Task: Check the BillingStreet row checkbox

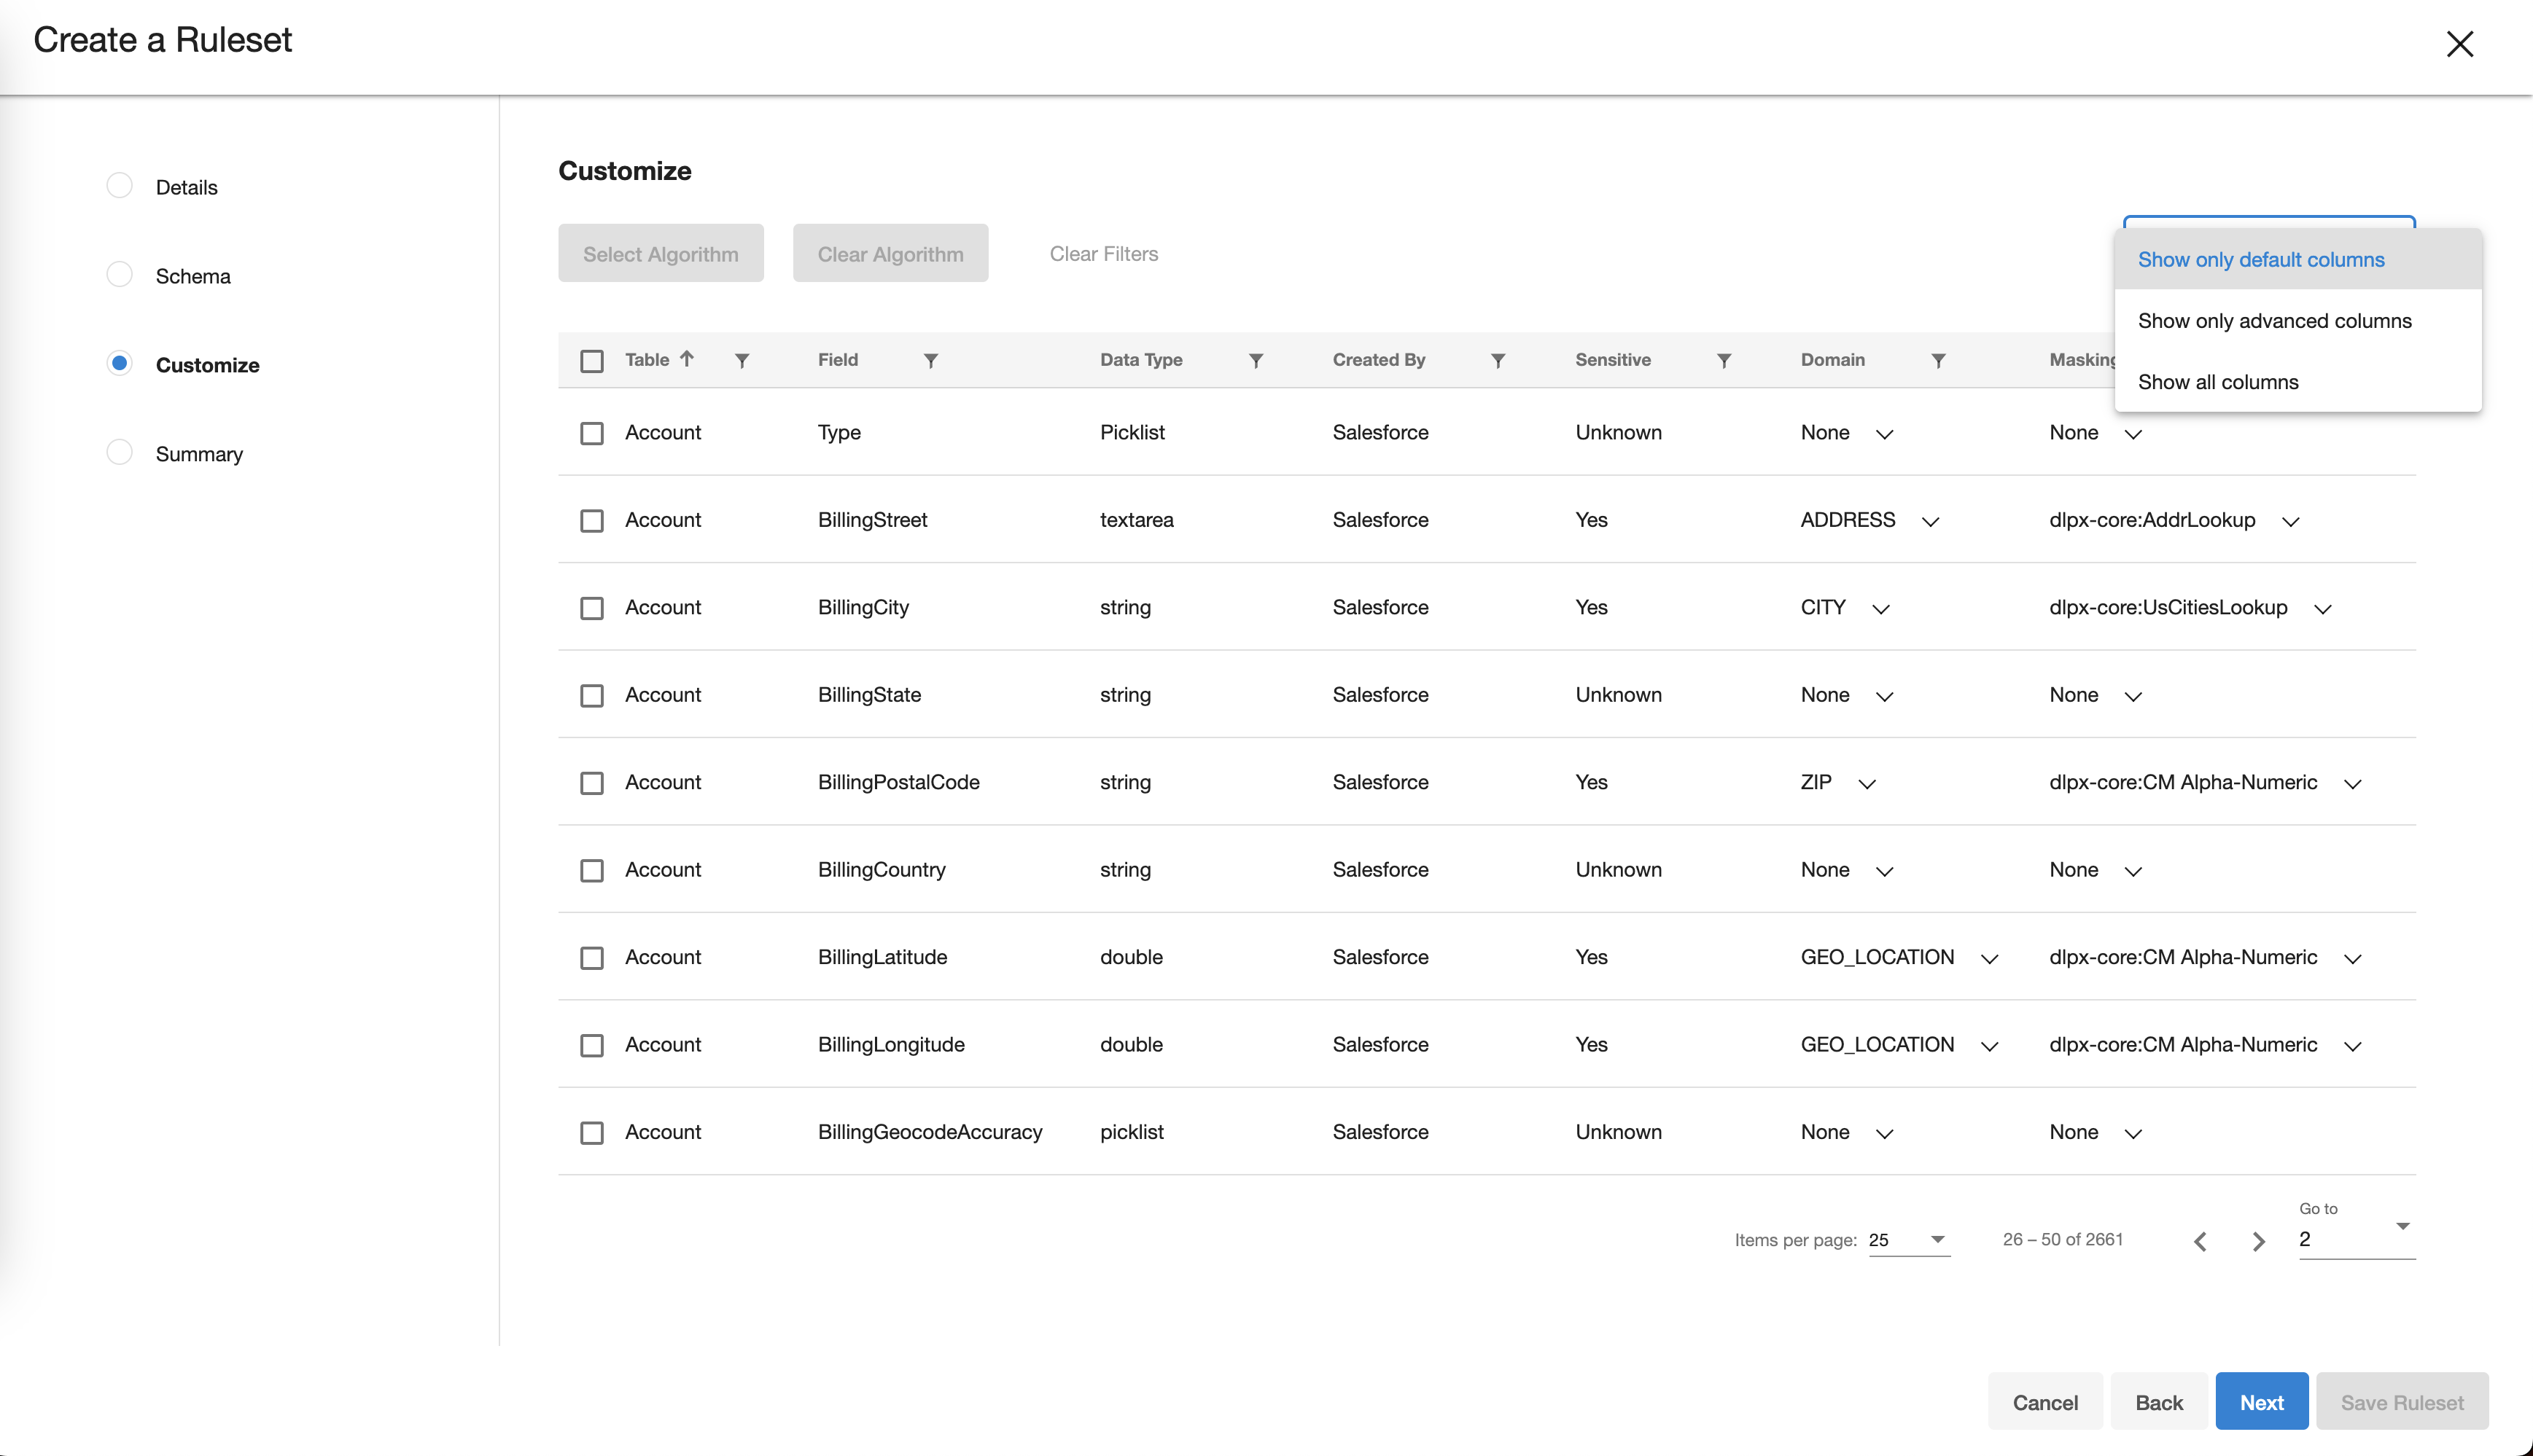Action: (591, 520)
